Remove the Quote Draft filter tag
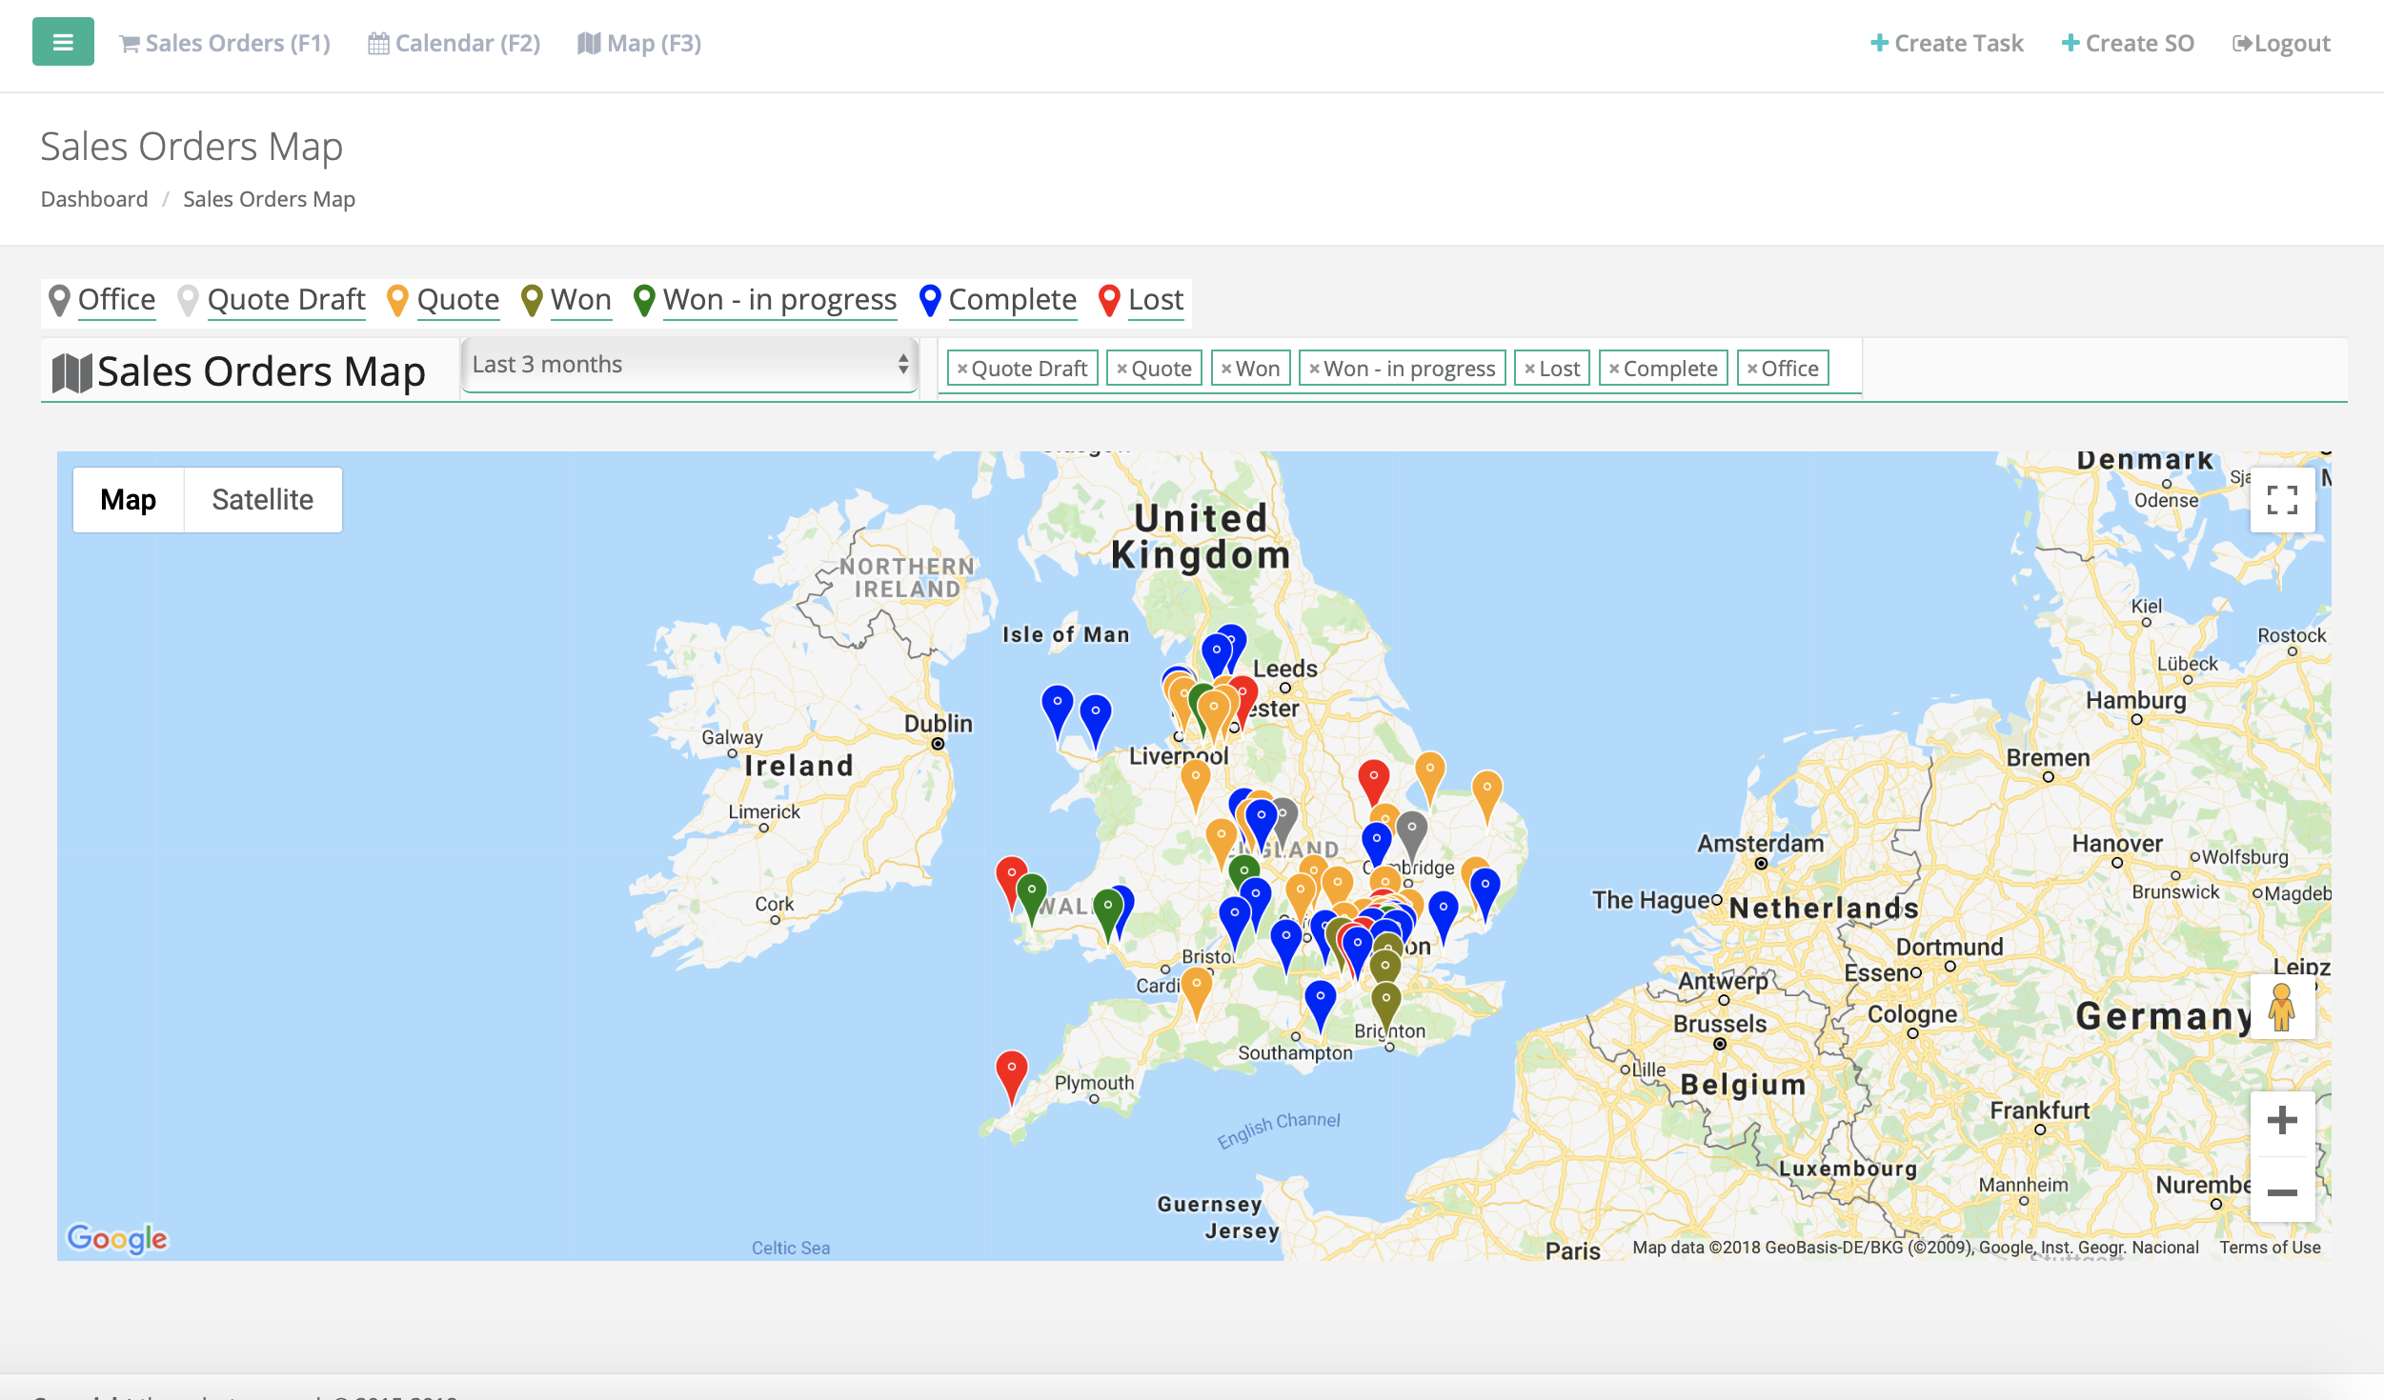 [962, 369]
